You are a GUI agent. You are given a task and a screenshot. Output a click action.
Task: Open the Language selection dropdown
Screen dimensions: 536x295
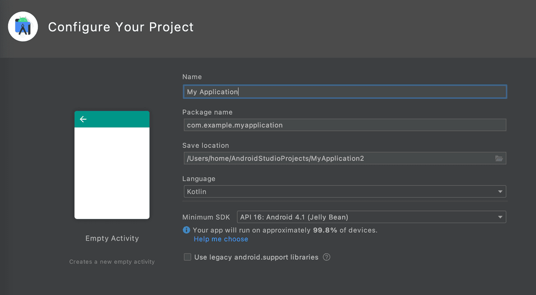click(x=345, y=192)
